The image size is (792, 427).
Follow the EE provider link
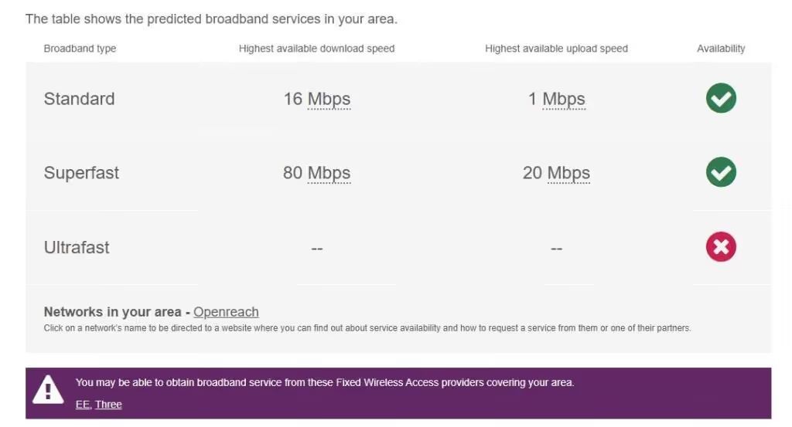pos(82,404)
